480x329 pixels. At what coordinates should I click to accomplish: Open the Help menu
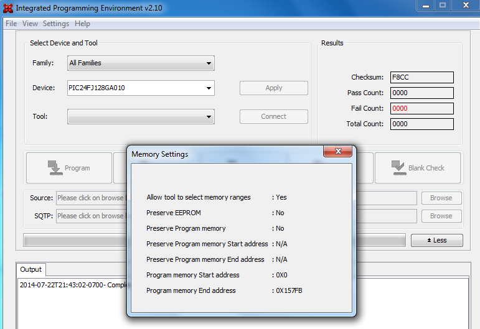(x=82, y=24)
